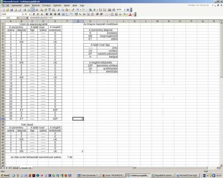Open the Szerkesztés menu
223x178 pixels.
click(17, 5)
